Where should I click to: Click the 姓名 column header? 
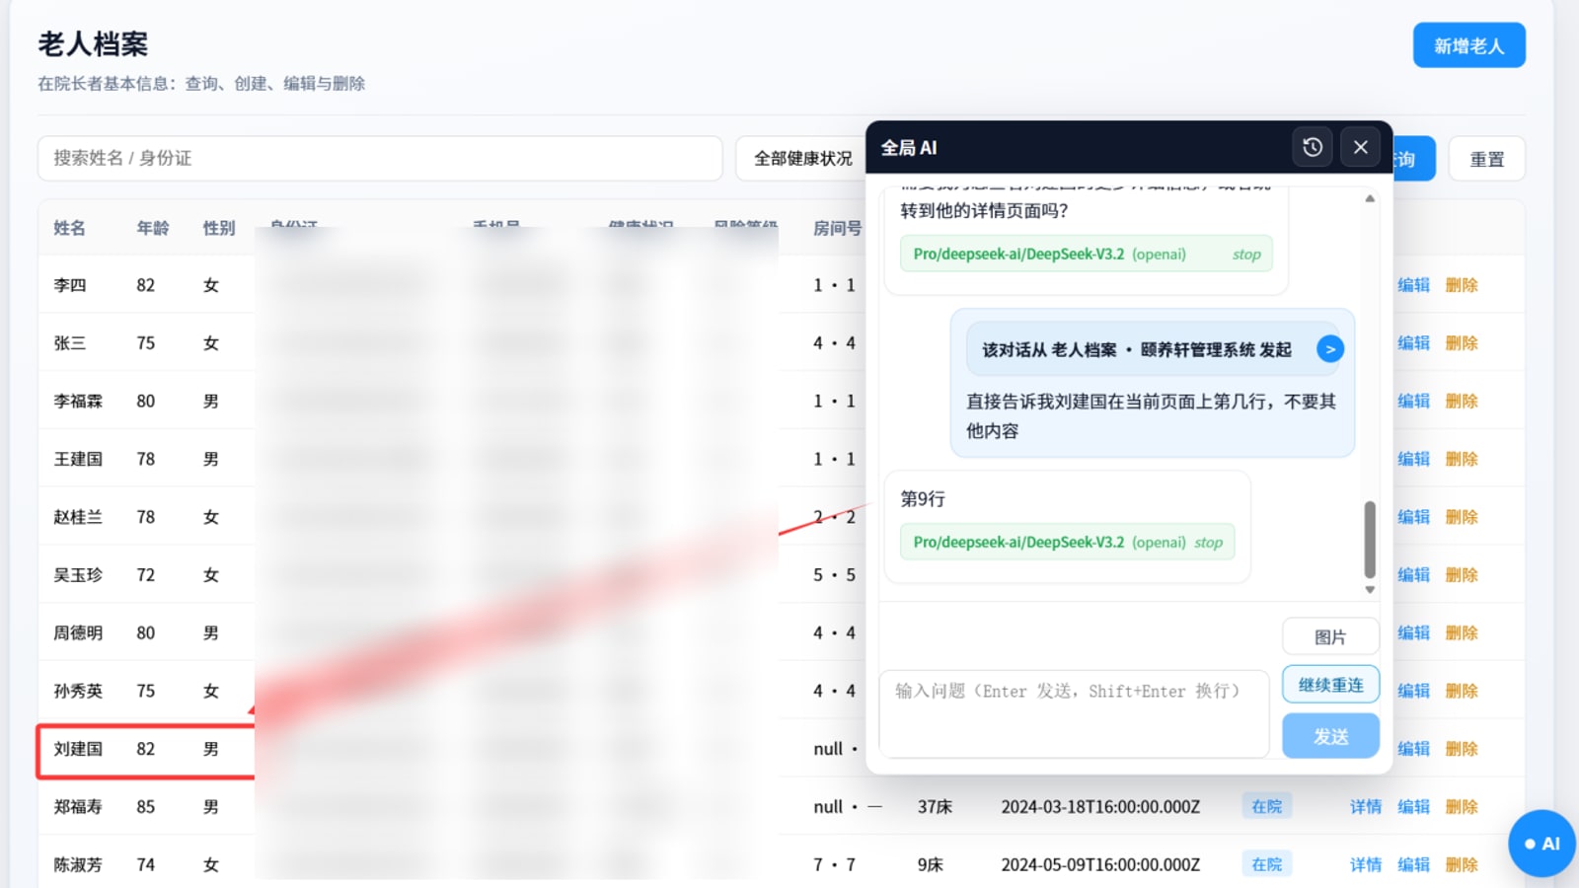click(x=69, y=228)
